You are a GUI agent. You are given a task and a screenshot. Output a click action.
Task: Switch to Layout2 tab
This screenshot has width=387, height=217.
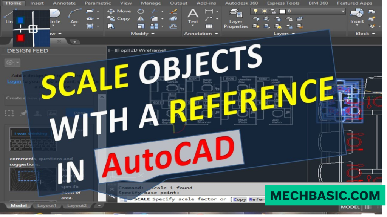coord(77,205)
